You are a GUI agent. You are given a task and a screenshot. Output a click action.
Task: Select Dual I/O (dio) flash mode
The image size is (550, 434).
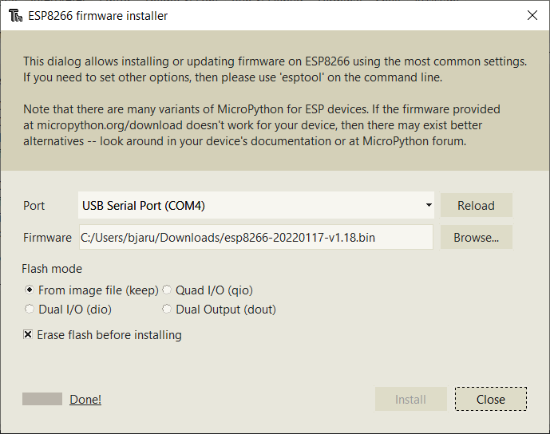tap(30, 310)
